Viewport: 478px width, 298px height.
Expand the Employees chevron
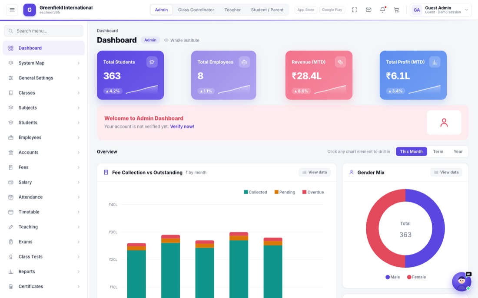[78, 138]
